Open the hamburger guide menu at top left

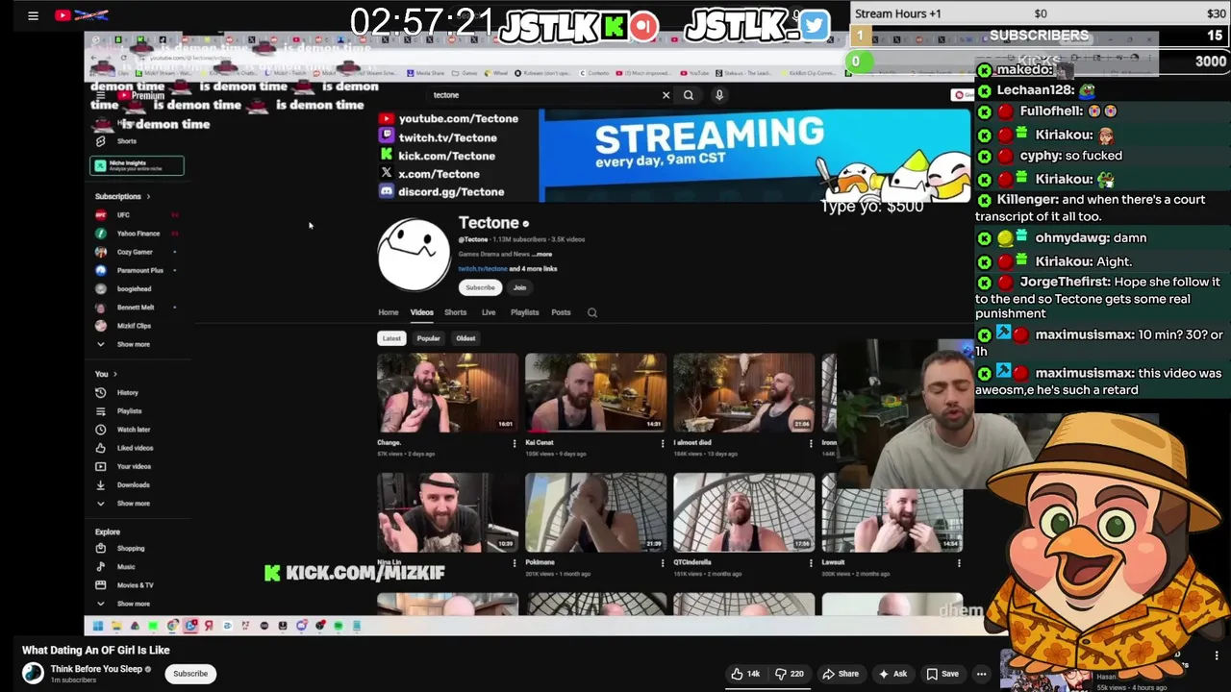[x=33, y=15]
